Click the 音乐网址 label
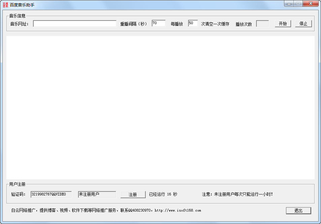This screenshot has width=321, height=224. point(20,24)
